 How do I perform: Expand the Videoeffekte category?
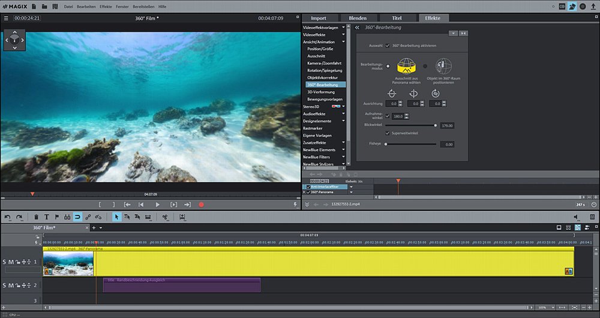pos(344,35)
